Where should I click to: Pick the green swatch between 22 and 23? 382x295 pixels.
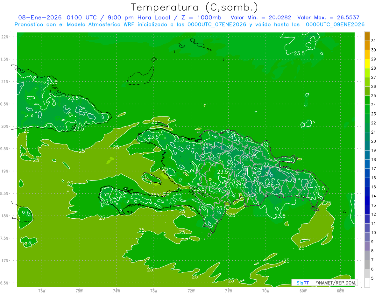tap(367, 118)
